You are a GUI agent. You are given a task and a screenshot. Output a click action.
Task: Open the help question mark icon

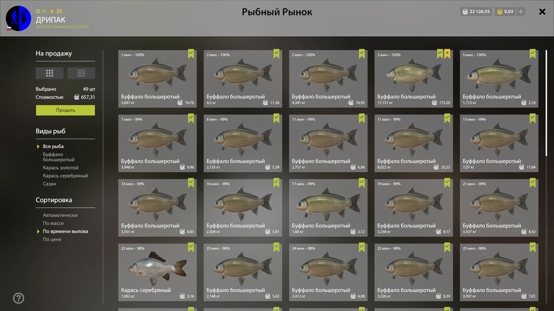click(x=19, y=298)
